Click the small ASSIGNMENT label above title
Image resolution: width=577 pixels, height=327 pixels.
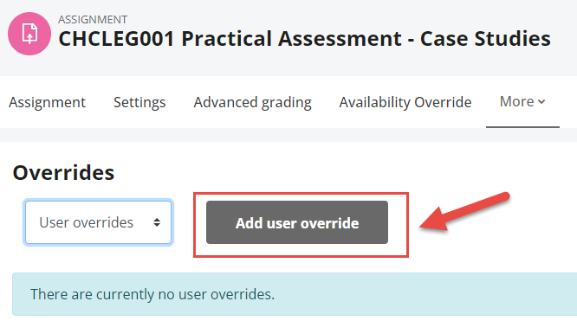(x=93, y=20)
